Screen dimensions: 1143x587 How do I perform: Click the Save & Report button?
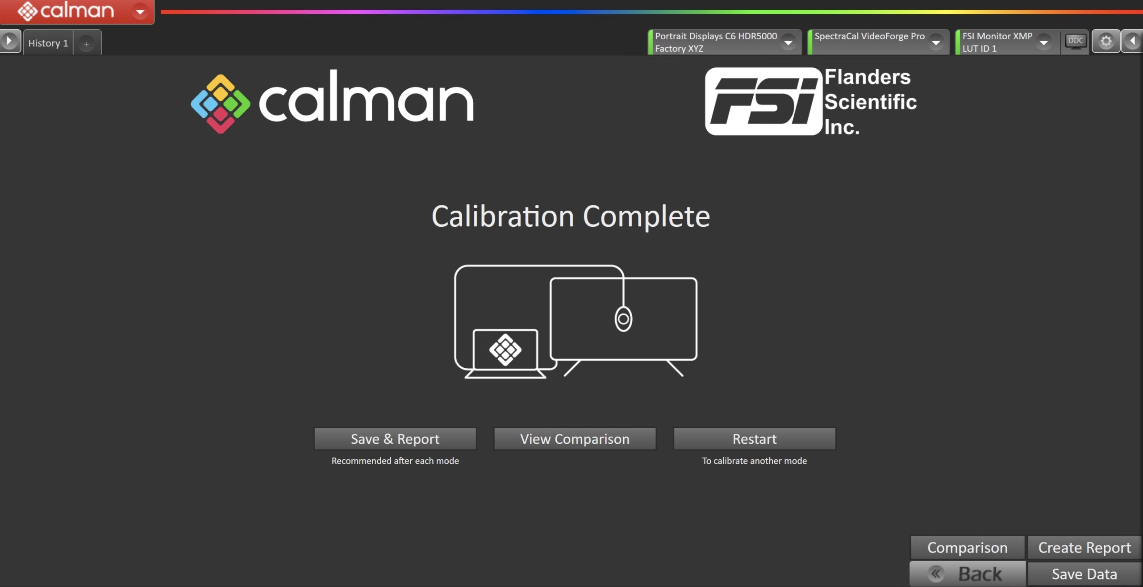coord(395,439)
